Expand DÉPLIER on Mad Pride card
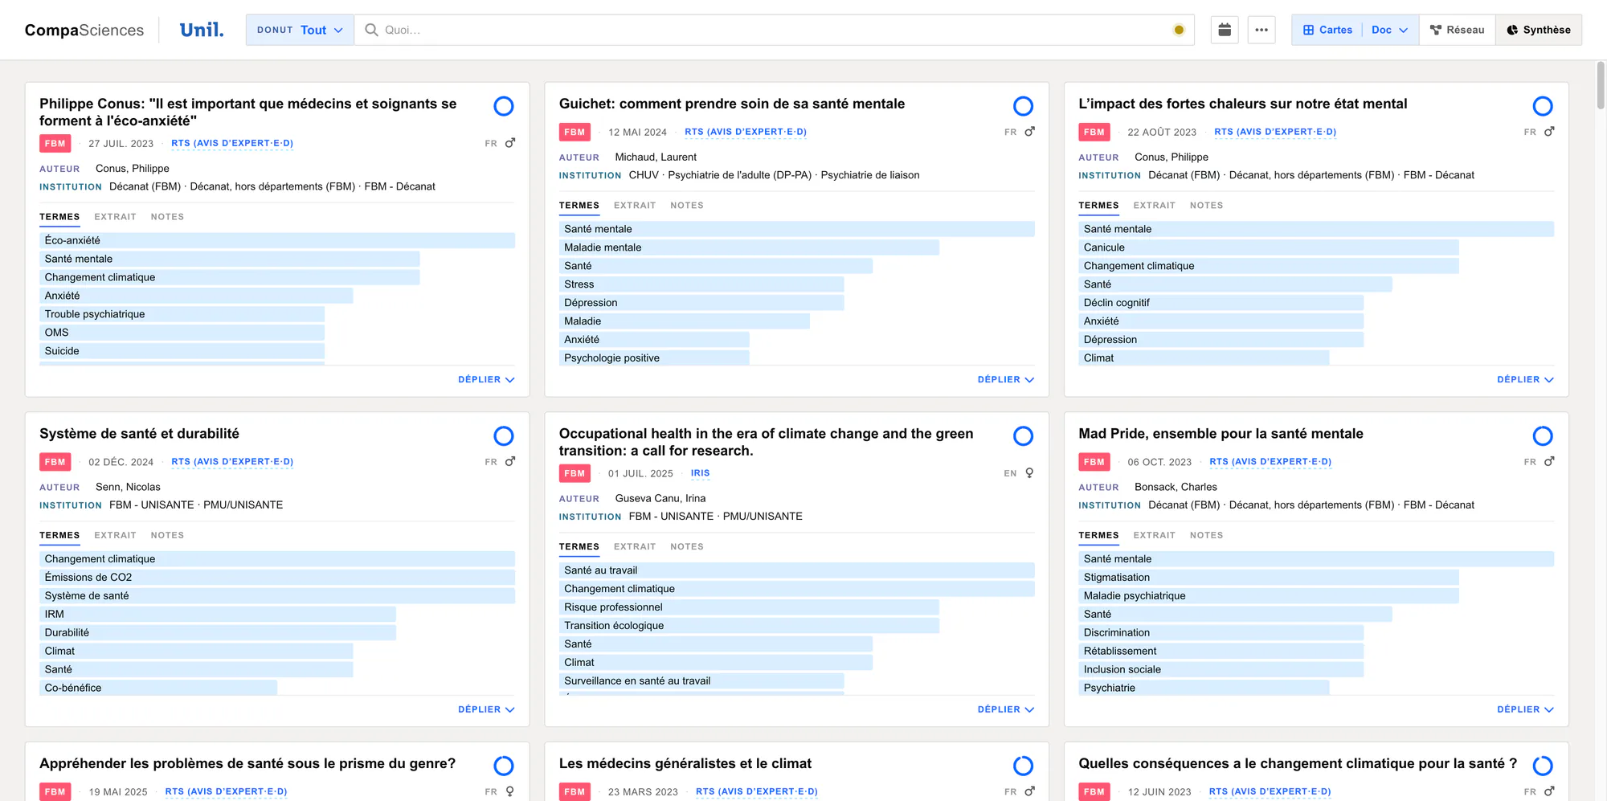1607x801 pixels. tap(1525, 709)
